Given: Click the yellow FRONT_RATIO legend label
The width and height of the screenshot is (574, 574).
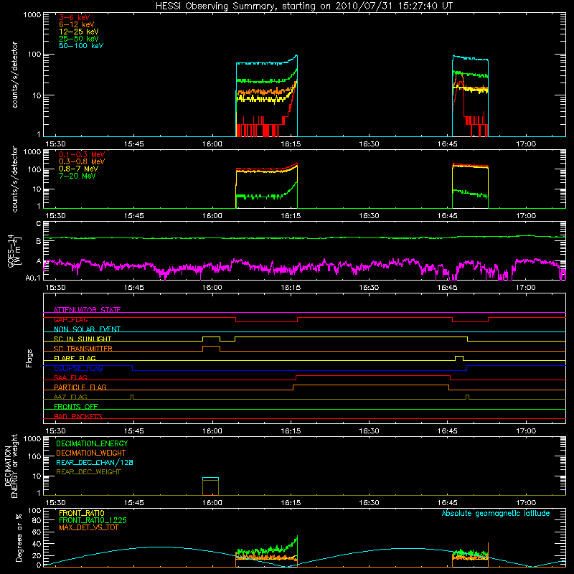Looking at the screenshot, I should [82, 513].
